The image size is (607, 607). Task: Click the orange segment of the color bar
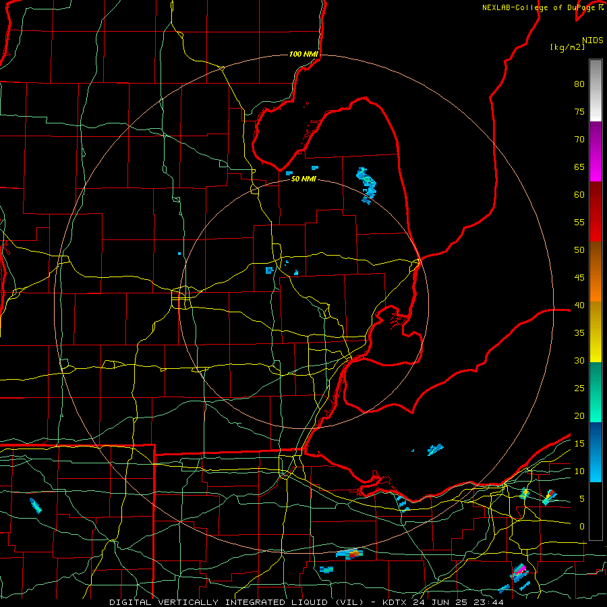pyautogui.click(x=596, y=271)
